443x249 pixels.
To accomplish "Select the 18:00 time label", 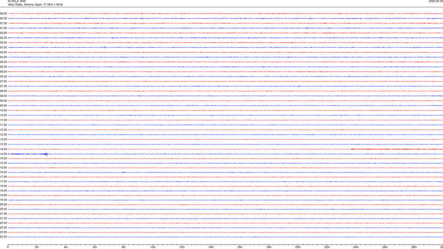I will tap(3, 186).
